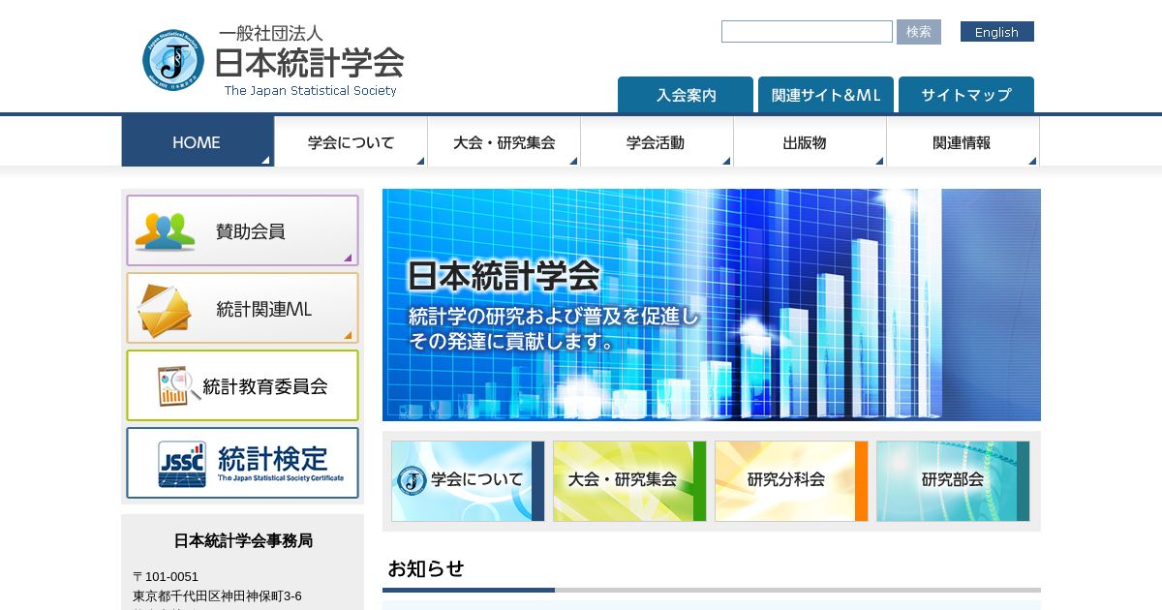
Task: Click the 研究部会 teal thumbnail card
Action: pyautogui.click(x=953, y=481)
